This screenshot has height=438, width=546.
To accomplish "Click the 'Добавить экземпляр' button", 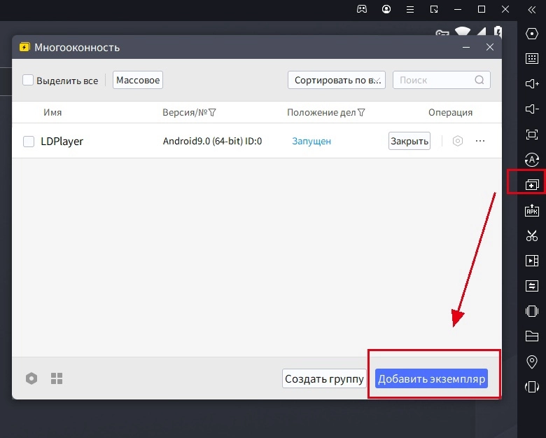I will (431, 379).
